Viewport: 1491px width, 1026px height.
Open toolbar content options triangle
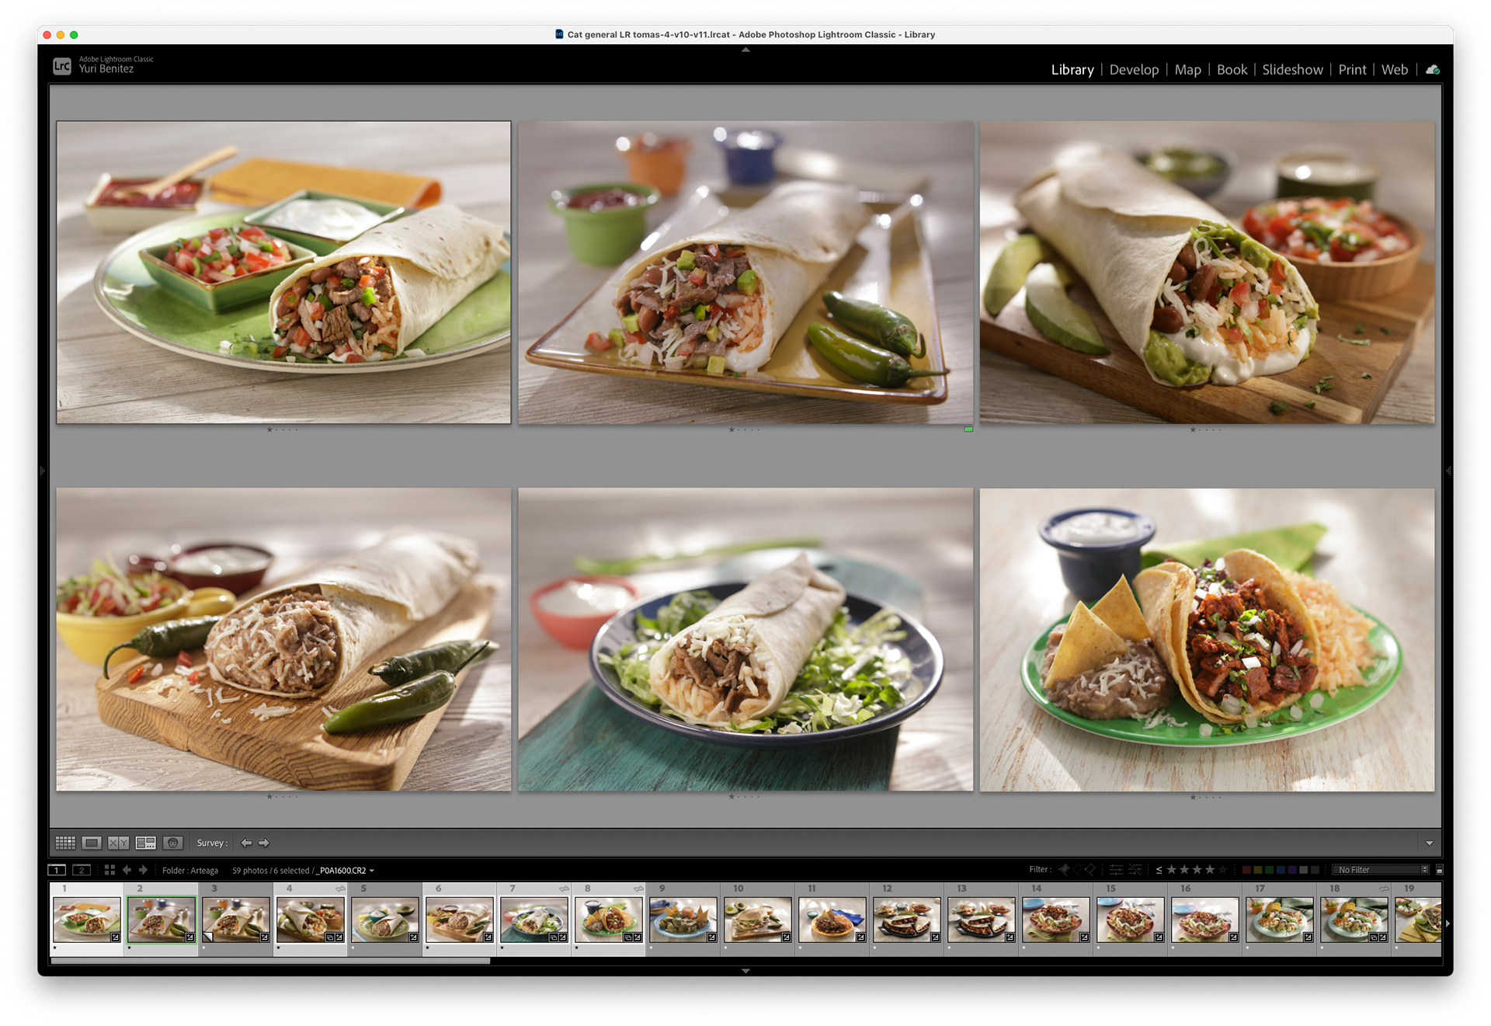(x=1429, y=843)
